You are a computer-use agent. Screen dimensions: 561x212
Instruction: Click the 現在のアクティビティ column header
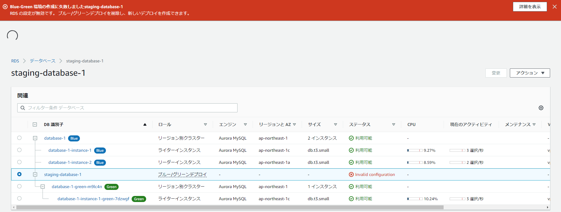[471, 124]
